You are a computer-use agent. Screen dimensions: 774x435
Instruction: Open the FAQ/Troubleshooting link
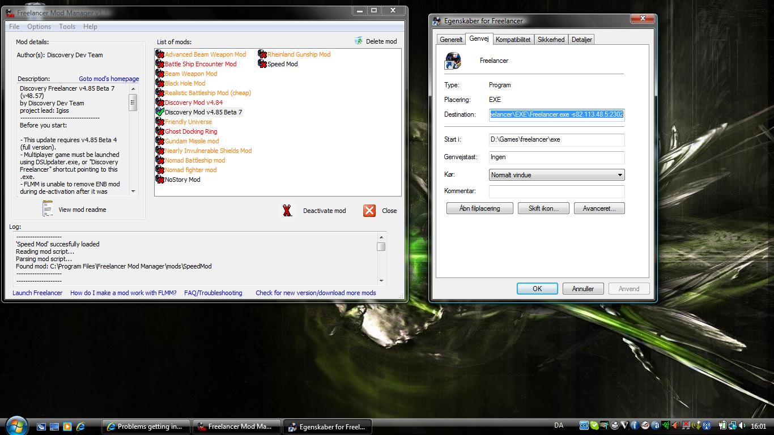[213, 293]
